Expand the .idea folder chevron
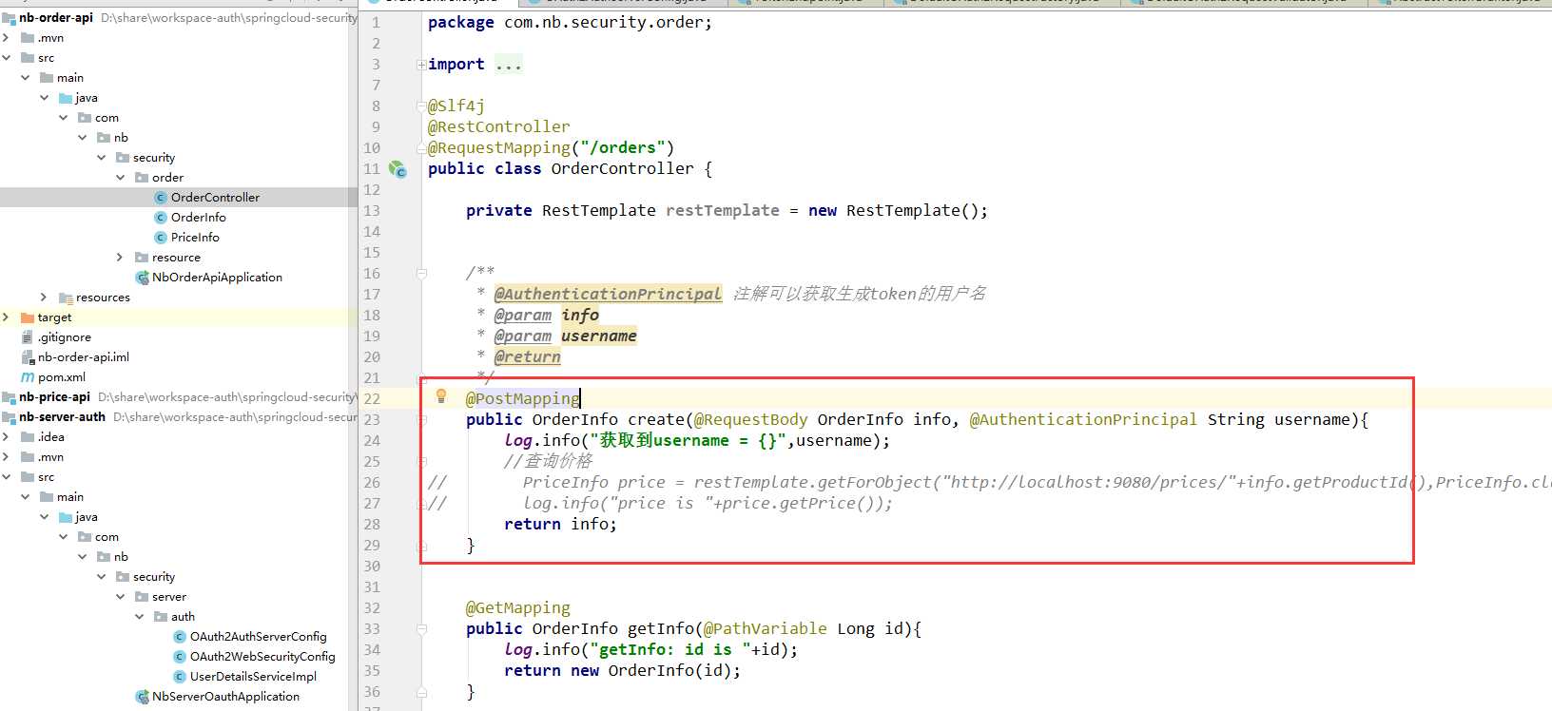1552x711 pixels. coord(6,437)
